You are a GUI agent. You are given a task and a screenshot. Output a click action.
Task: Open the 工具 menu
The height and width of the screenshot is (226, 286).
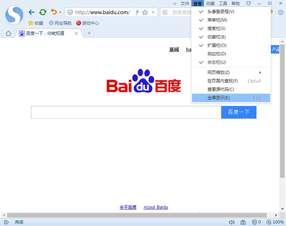pyautogui.click(x=223, y=4)
